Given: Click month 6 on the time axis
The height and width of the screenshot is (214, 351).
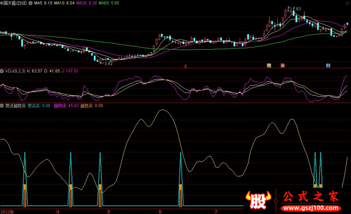Looking at the screenshot, I should [160, 211].
